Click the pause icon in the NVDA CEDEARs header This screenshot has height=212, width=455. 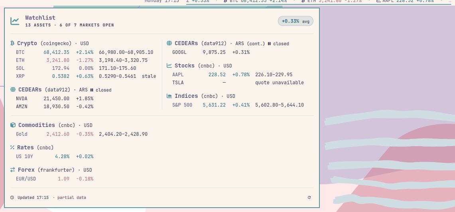[92, 90]
